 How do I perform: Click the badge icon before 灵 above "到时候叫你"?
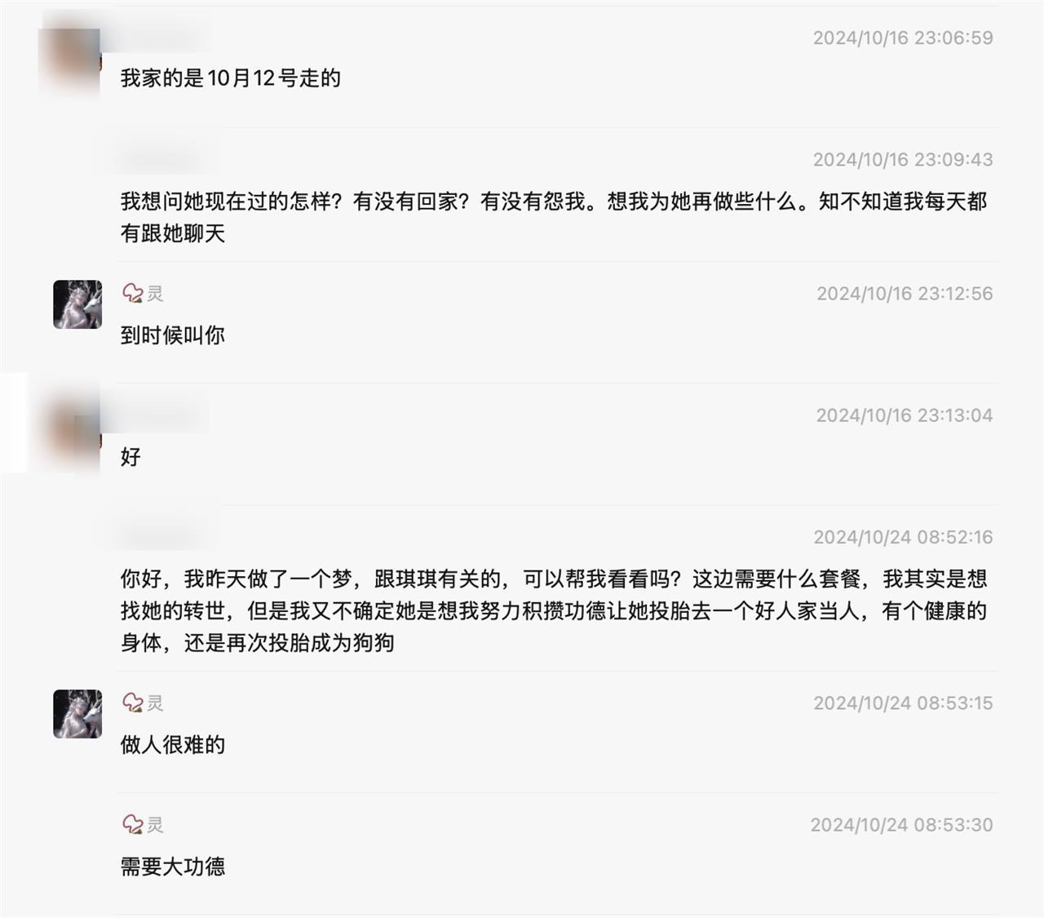click(132, 293)
